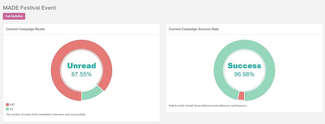This screenshot has width=325, height=124.
Task: Click the red 647 legend swatch
Action: (x=7, y=105)
